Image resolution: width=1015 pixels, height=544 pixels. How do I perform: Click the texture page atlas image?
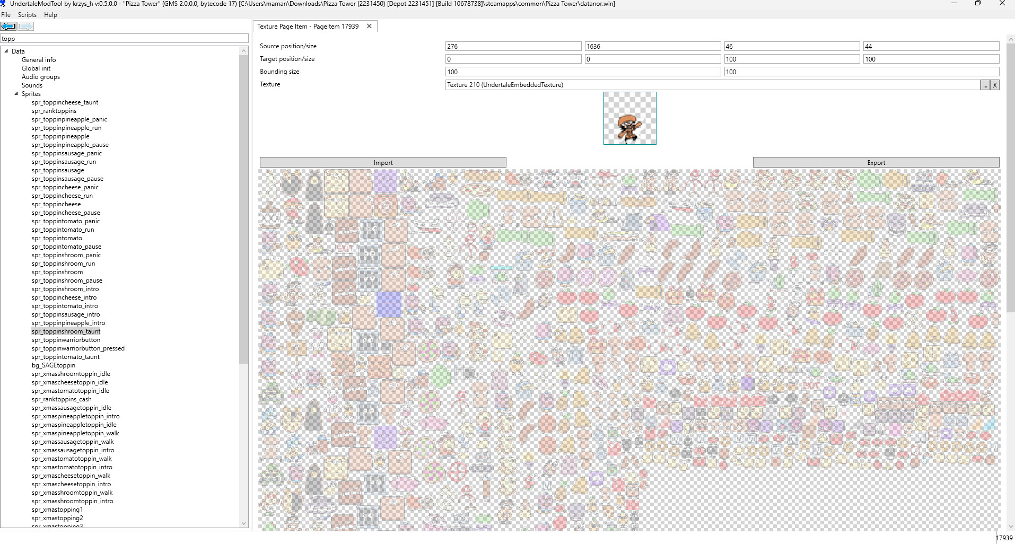pos(629,350)
